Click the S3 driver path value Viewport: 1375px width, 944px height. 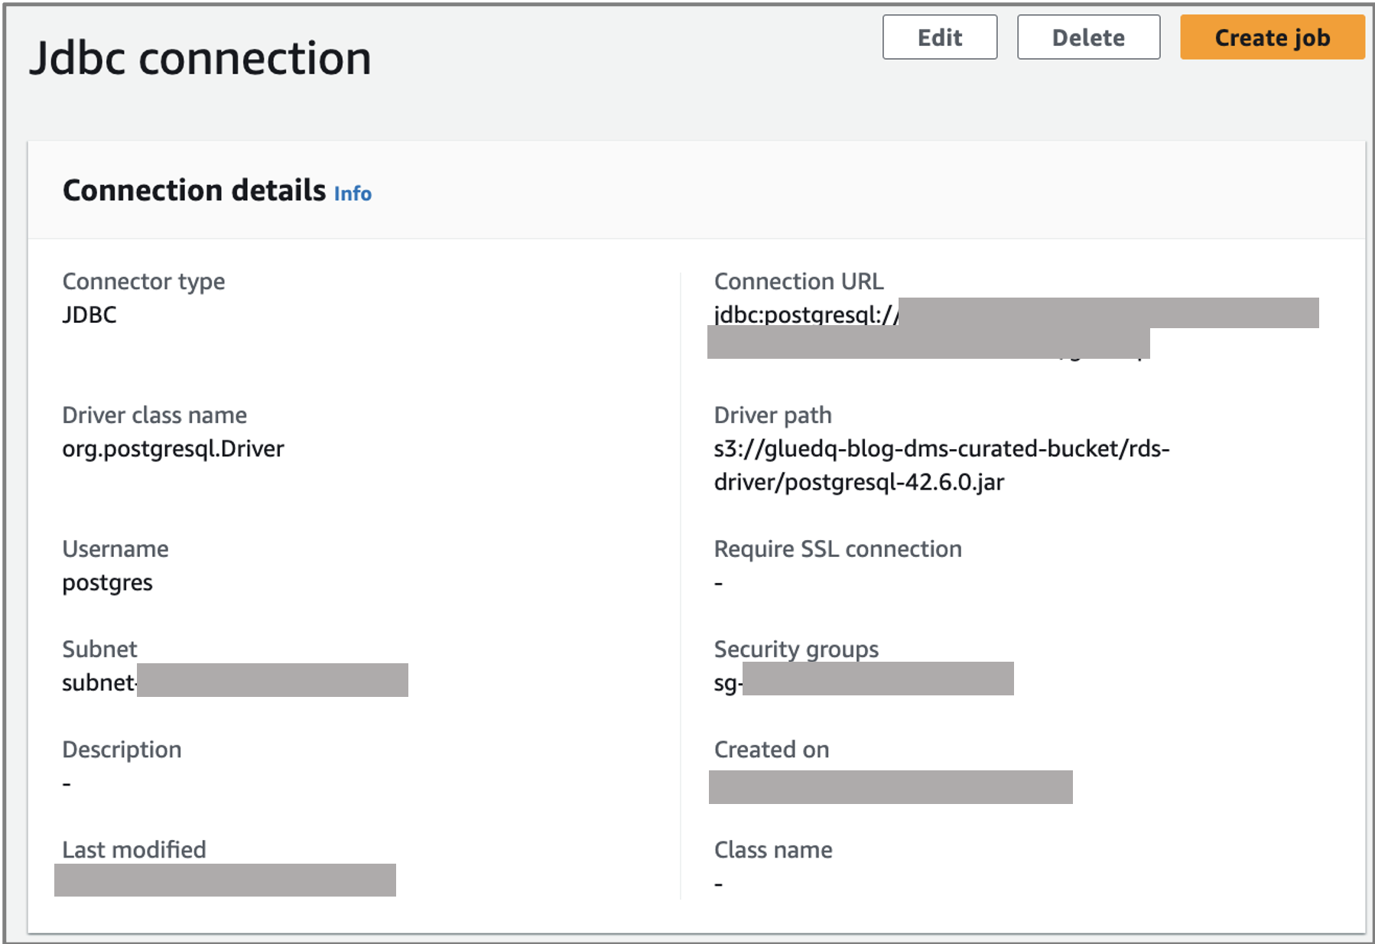click(x=941, y=464)
